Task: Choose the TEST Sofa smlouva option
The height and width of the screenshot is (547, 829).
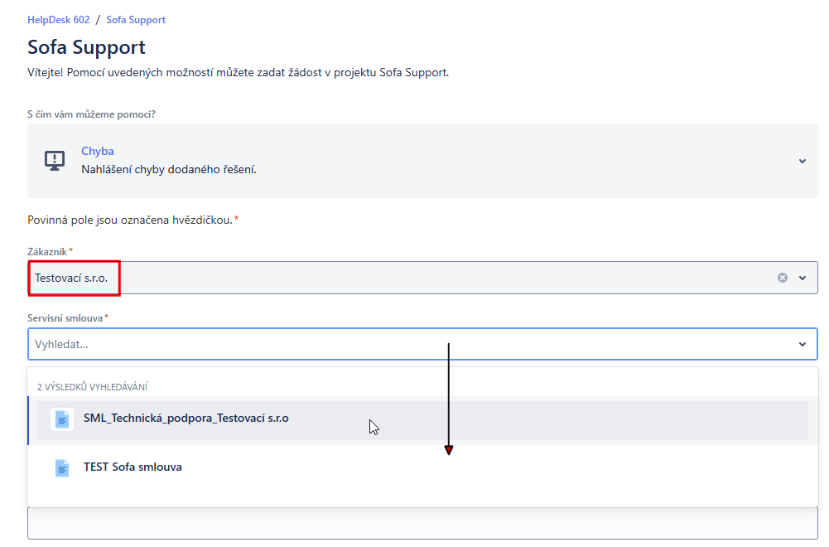Action: pyautogui.click(x=133, y=467)
